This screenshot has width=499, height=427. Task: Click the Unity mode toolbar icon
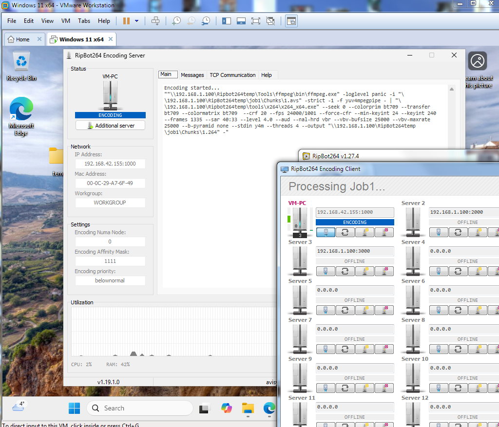click(270, 21)
